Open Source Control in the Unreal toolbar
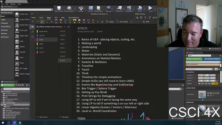This screenshot has height=125, width=222. click(69, 9)
